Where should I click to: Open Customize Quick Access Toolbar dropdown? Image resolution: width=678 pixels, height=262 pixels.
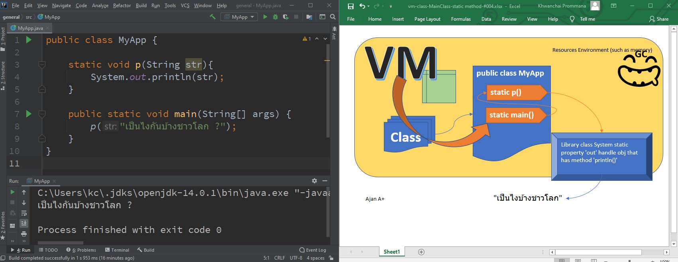[391, 6]
